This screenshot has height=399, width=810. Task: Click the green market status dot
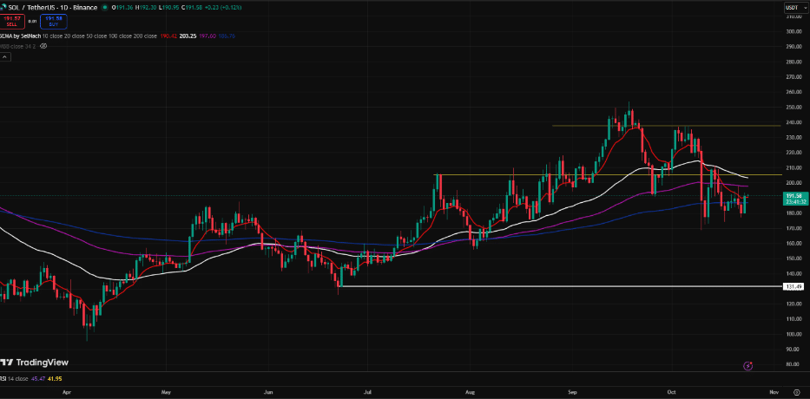pyautogui.click(x=105, y=8)
